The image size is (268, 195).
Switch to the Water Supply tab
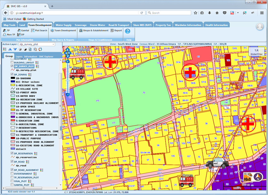click(64, 25)
